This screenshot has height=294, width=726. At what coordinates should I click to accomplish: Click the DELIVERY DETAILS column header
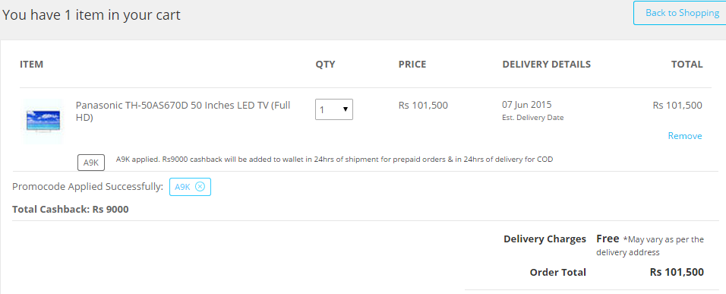coord(546,65)
